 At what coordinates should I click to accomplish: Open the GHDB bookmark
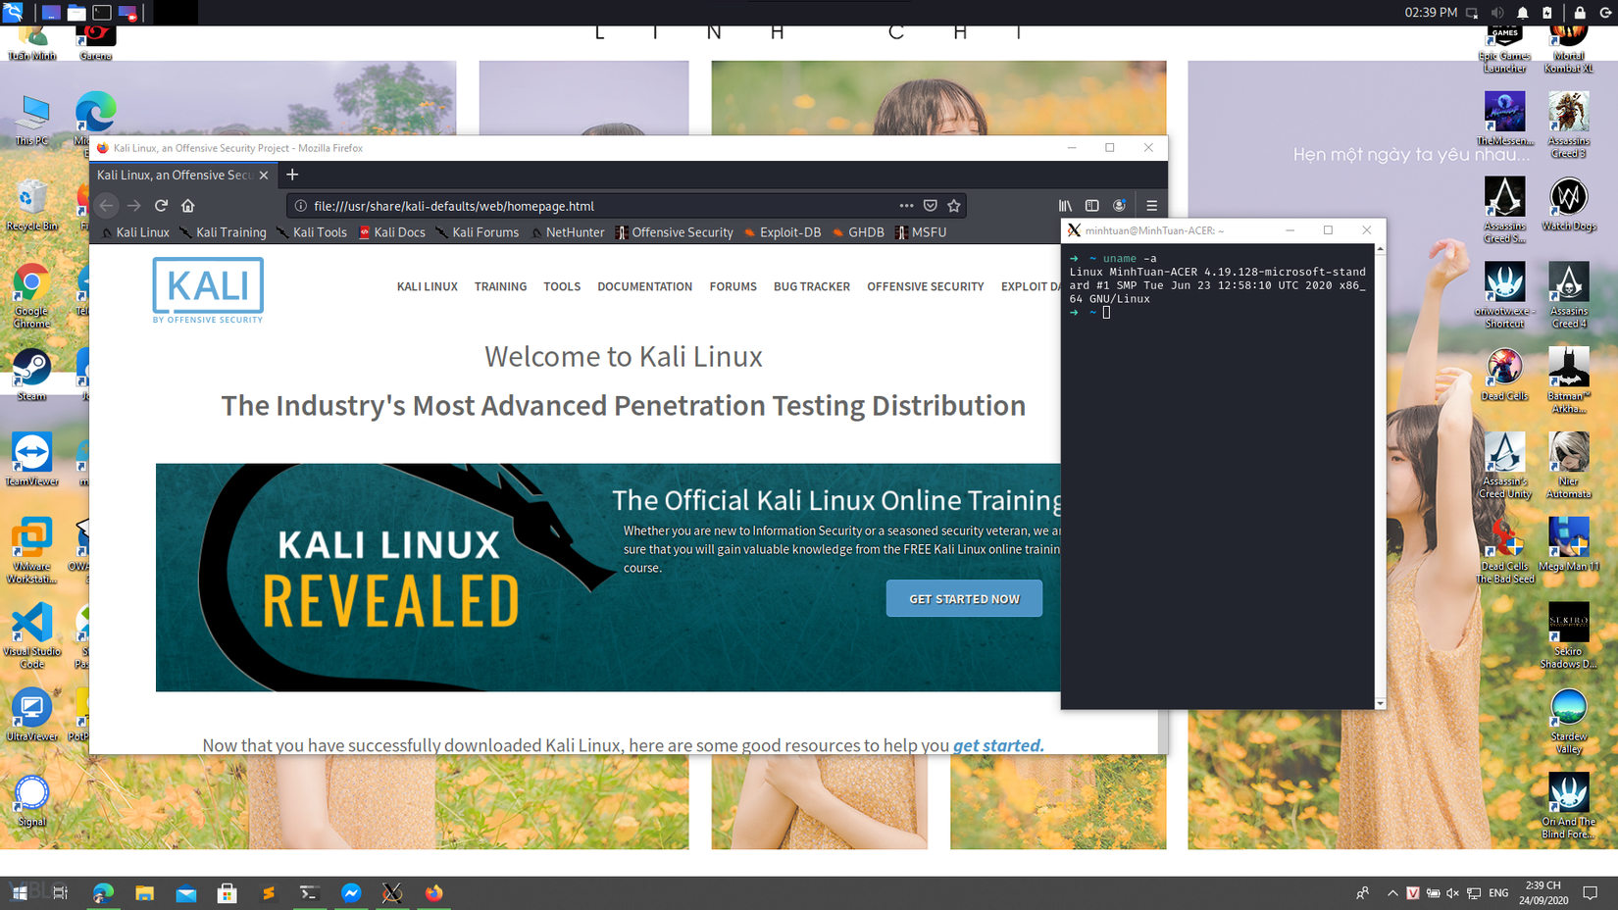click(x=858, y=232)
